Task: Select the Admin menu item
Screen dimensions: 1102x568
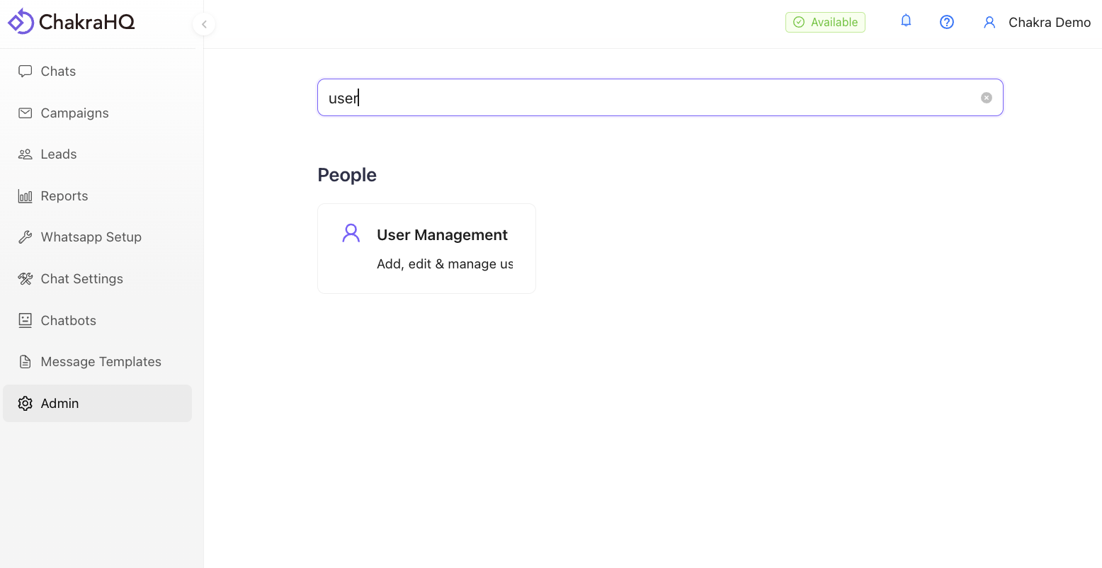Action: [x=97, y=403]
